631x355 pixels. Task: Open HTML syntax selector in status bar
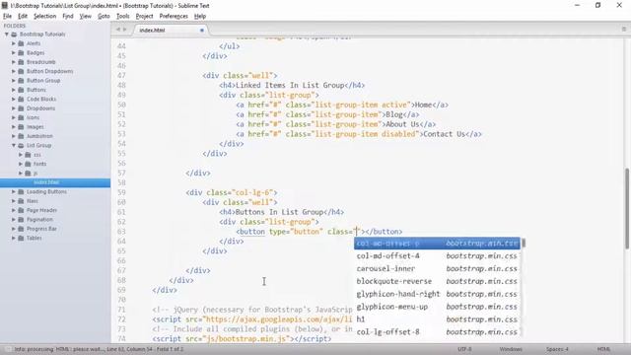point(603,349)
